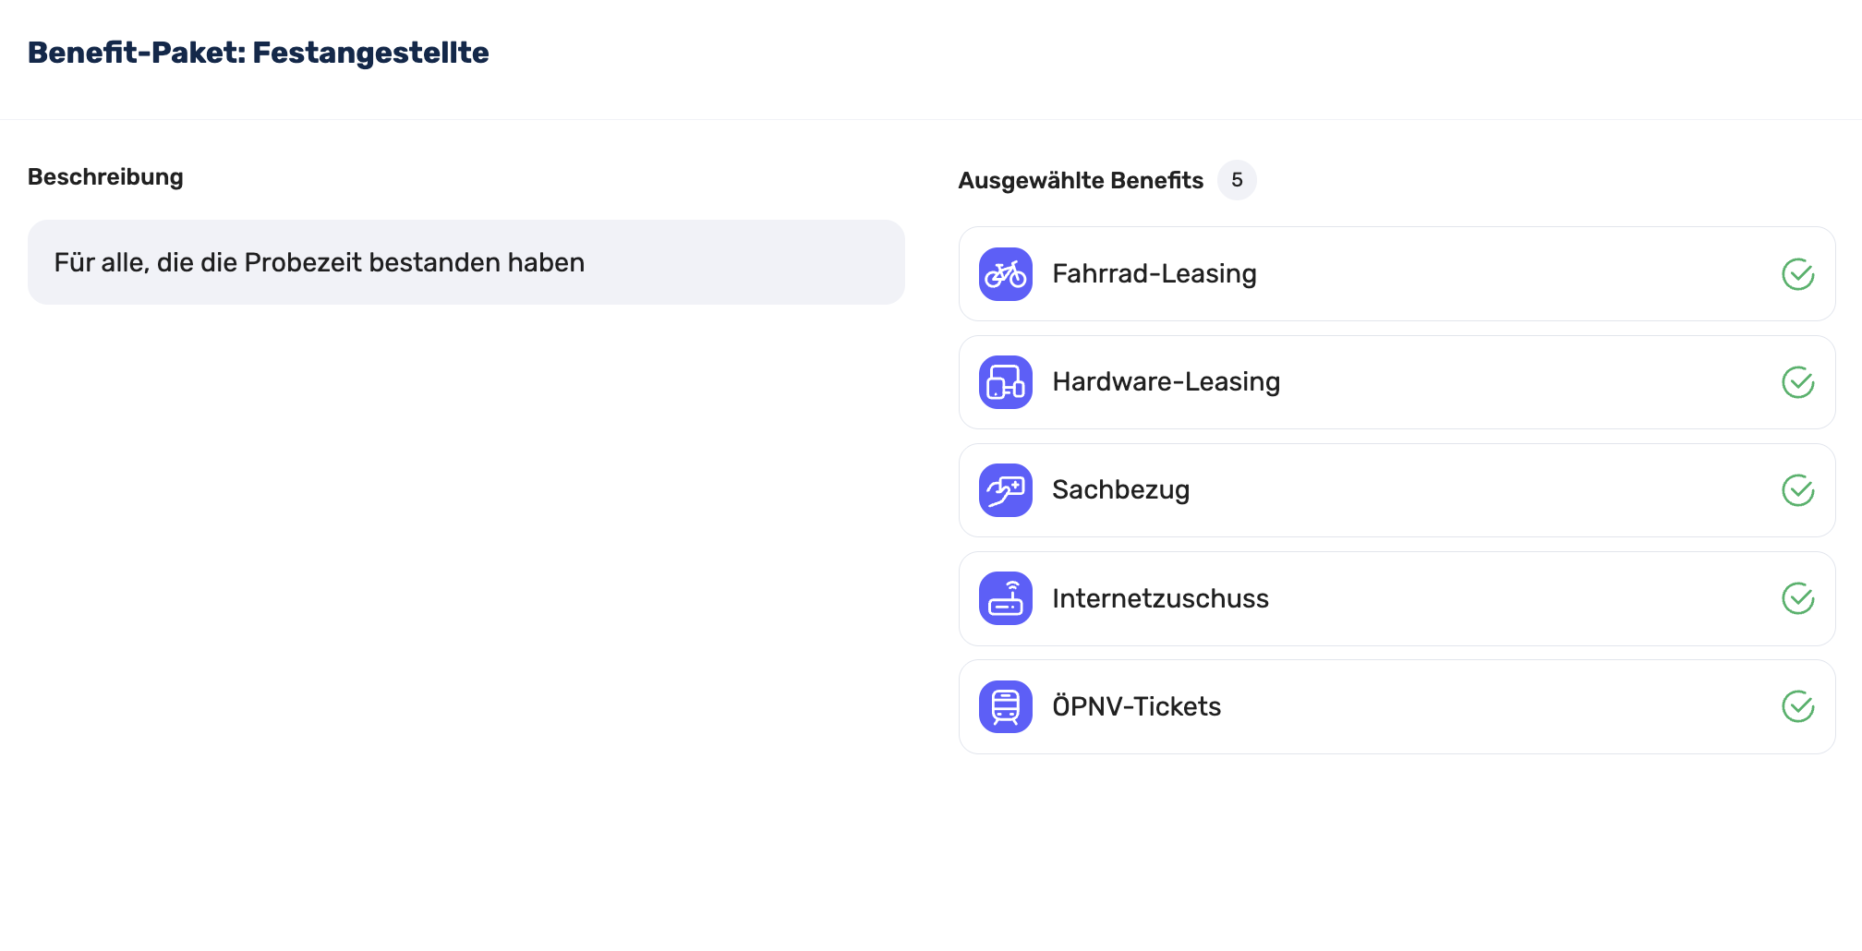
Task: Click the Benefit-Paket: Festangestellte title
Action: 259,53
